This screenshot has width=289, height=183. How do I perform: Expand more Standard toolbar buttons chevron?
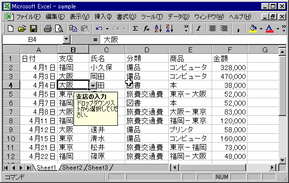tap(186, 29)
